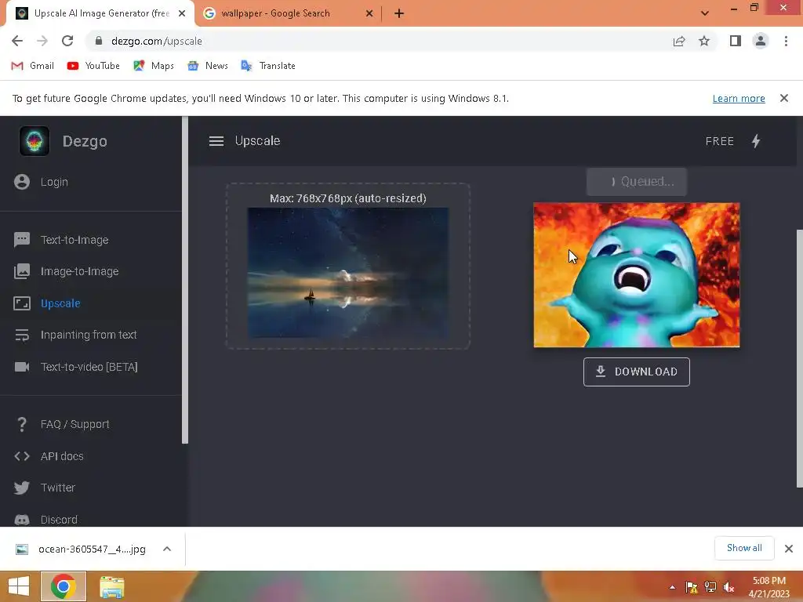Toggle the browser side panel icon
This screenshot has width=803, height=602.
736,41
